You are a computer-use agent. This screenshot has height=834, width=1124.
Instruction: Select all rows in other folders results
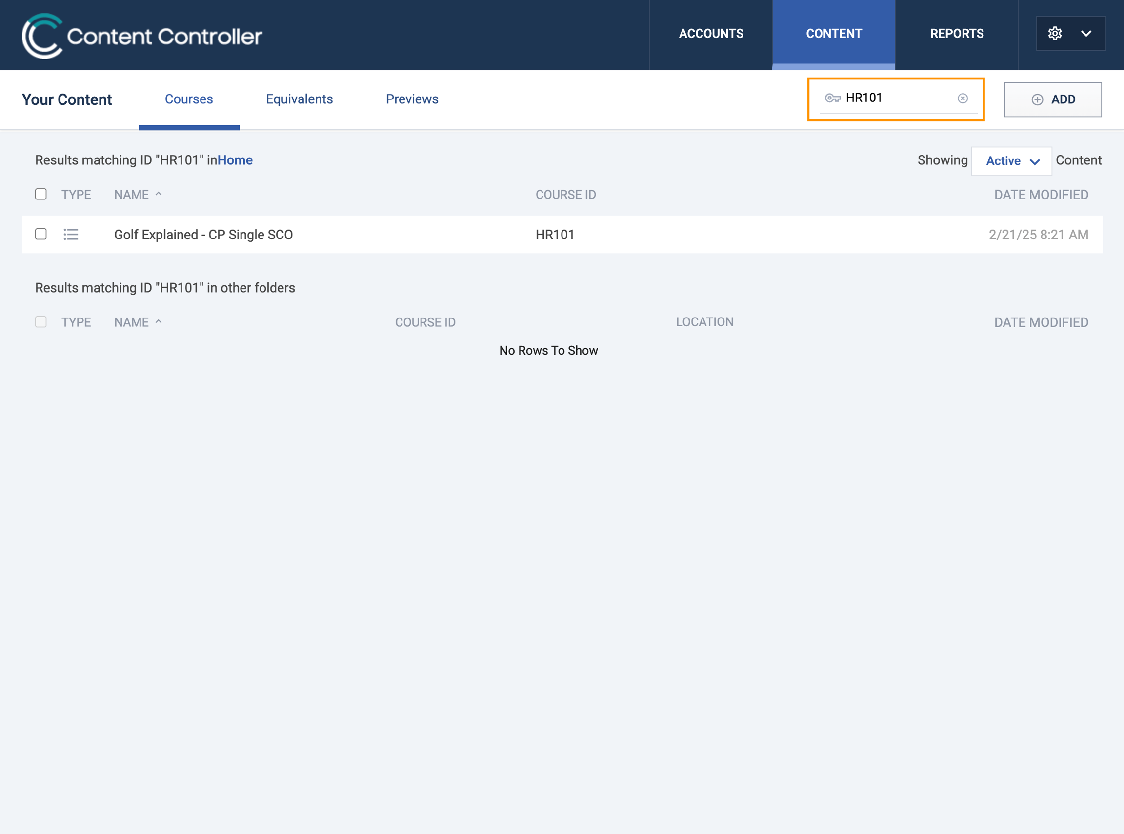point(41,321)
